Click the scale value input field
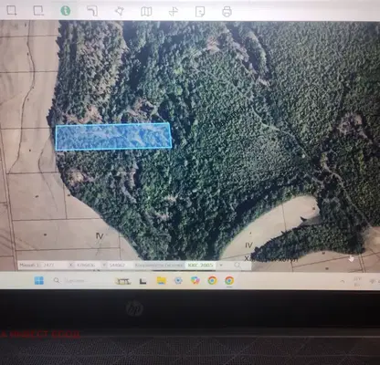 (x=54, y=265)
